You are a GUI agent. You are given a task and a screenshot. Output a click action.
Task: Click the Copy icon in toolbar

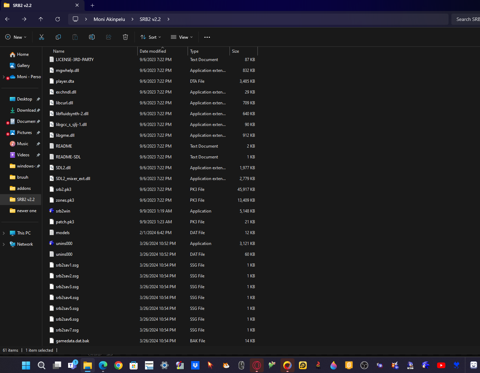pyautogui.click(x=58, y=37)
